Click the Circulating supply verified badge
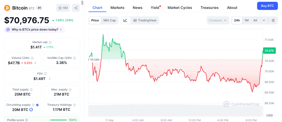Viewport: 282px width, 122px height. coord(37,105)
